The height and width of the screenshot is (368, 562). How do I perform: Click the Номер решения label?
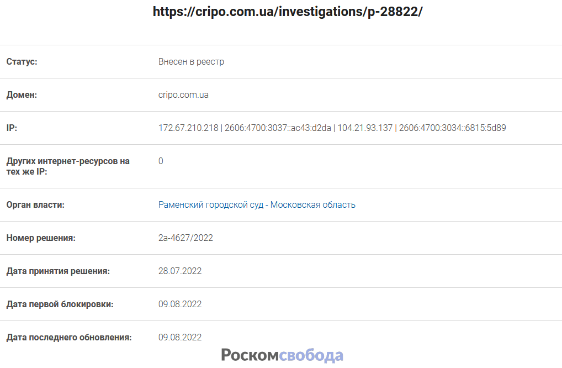(x=41, y=238)
